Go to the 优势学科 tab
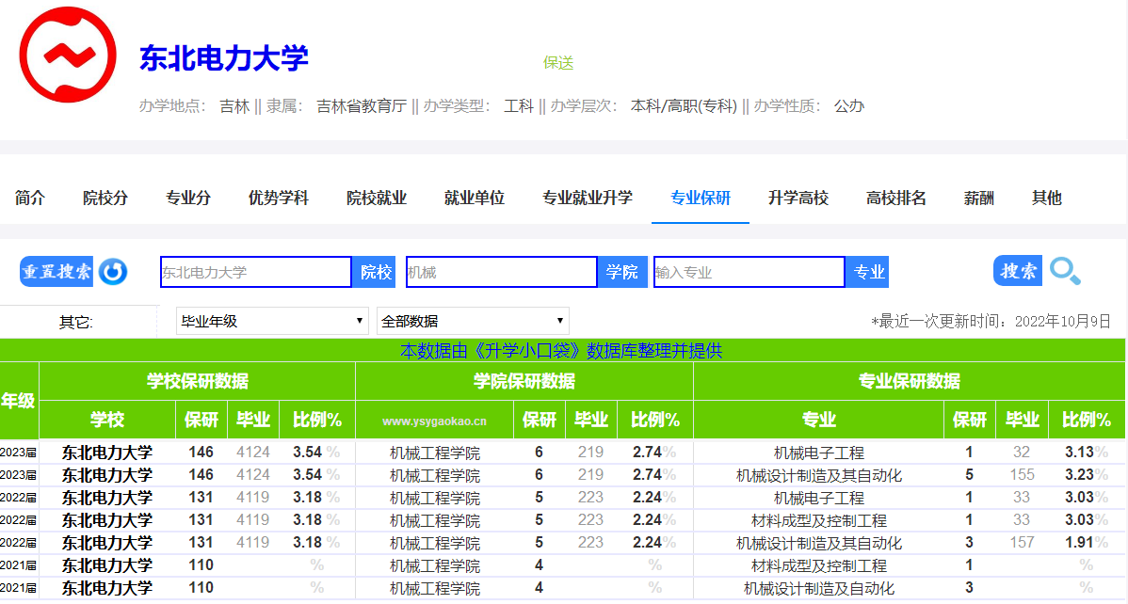This screenshot has width=1128, height=604. coord(279,198)
